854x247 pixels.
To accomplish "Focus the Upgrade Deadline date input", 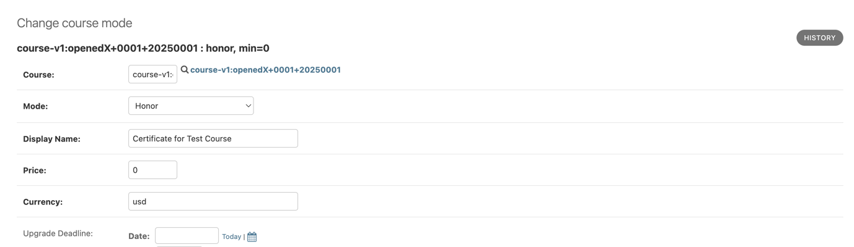I will click(187, 236).
